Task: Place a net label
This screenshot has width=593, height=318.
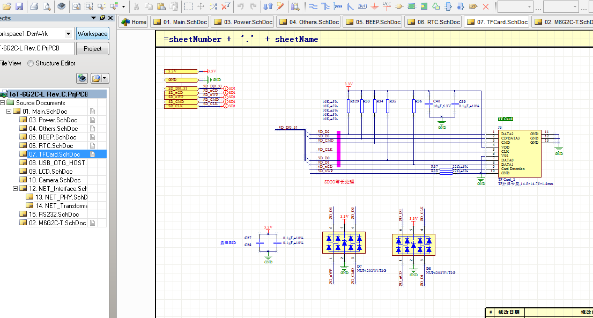Action: (x=362, y=6)
